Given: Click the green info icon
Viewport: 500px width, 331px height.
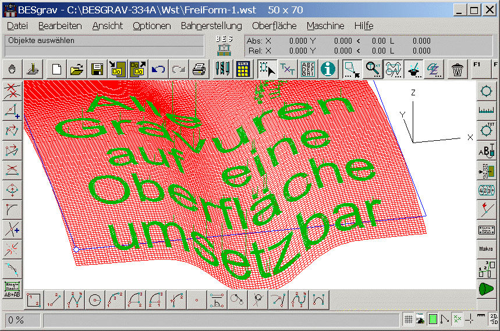Looking at the screenshot, I should click(x=329, y=69).
